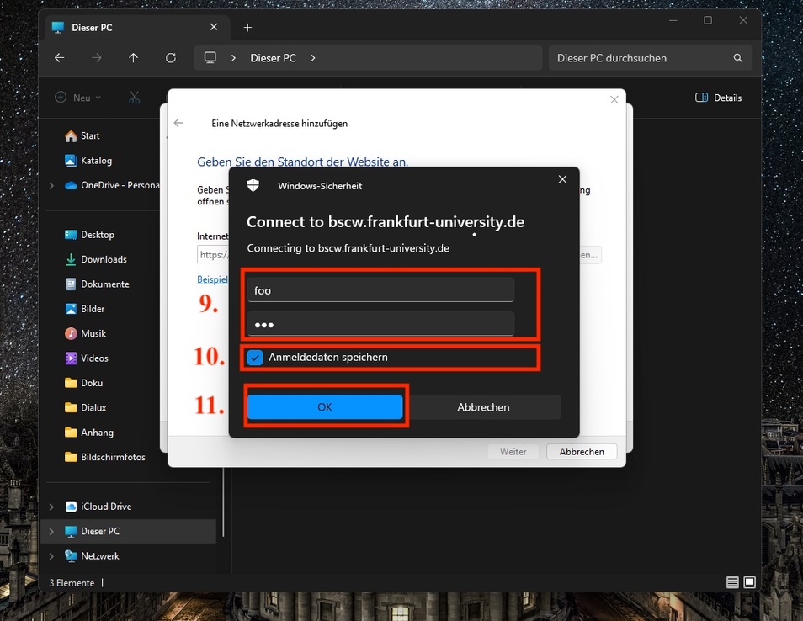
Task: Go forward in File Explorer
Action: coord(96,58)
